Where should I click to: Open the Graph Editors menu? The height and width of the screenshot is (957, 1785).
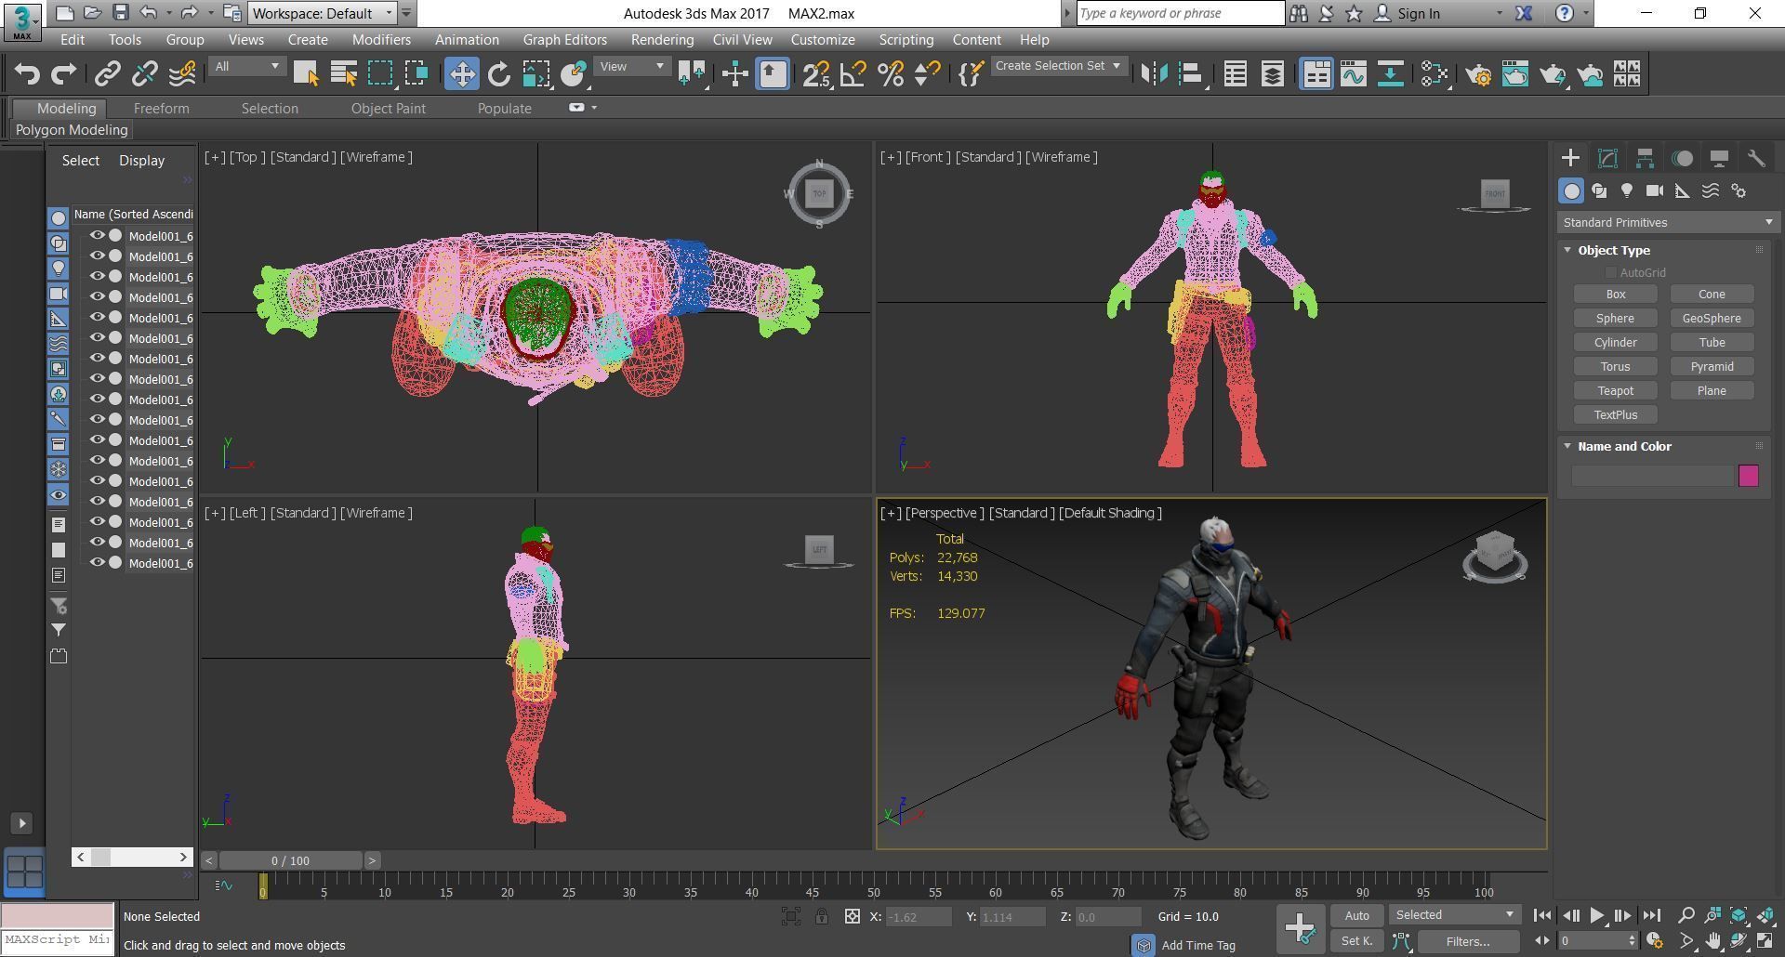click(x=564, y=40)
